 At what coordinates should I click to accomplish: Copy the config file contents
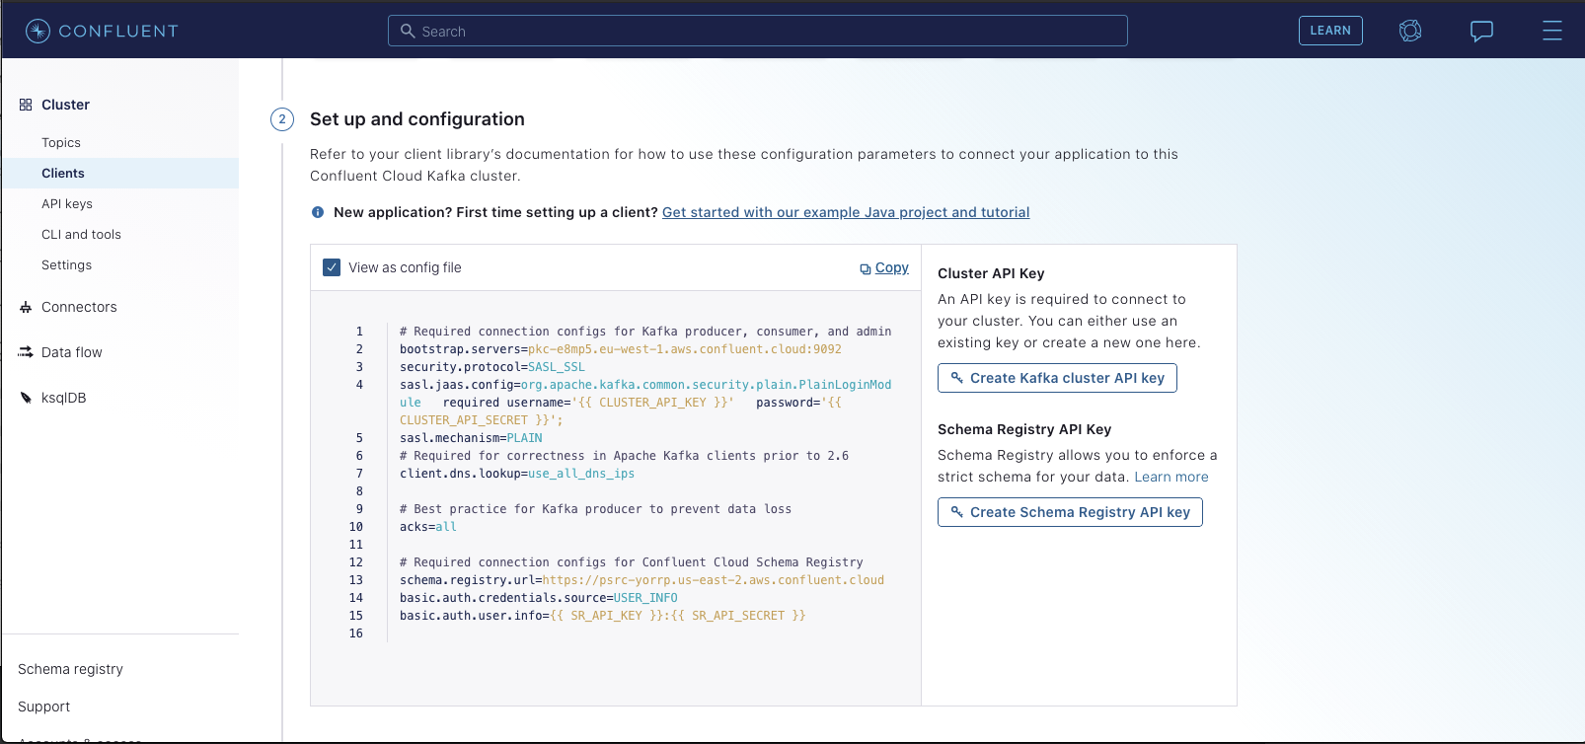(x=884, y=267)
